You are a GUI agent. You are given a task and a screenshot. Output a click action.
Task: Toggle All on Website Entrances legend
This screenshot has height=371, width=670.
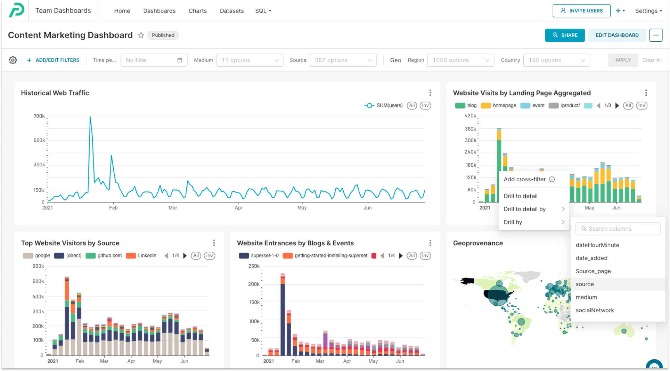click(412, 255)
